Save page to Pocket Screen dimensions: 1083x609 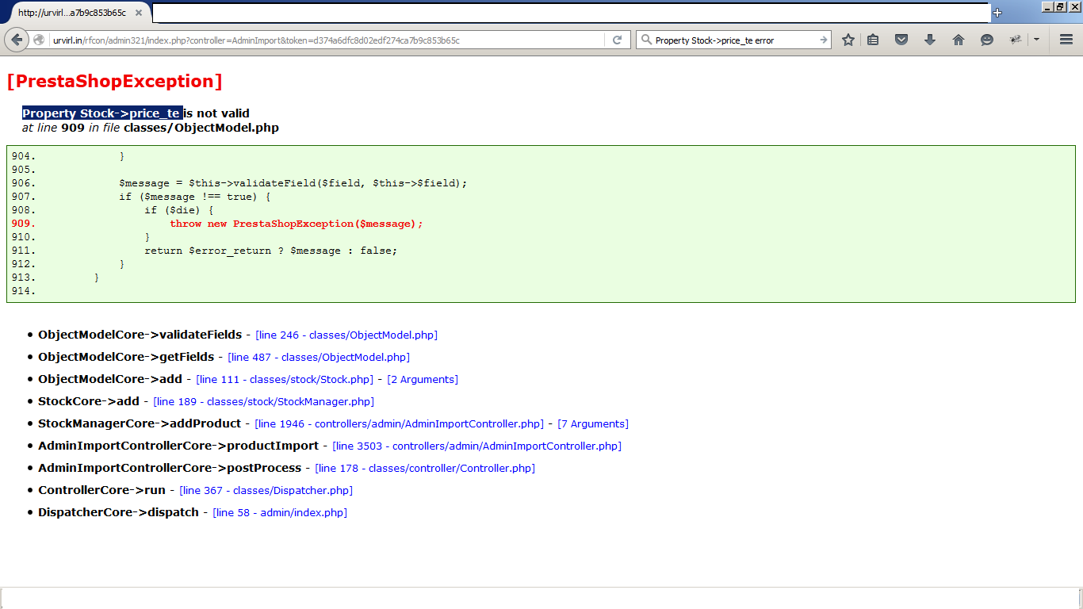click(901, 40)
